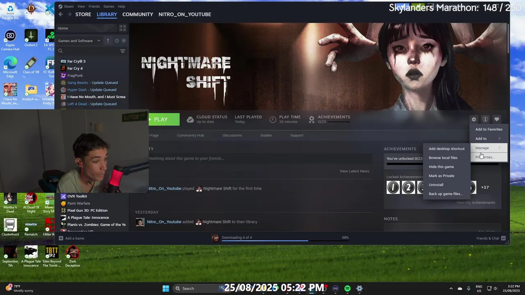Click the Friends & Chat icon
The image size is (525, 295).
[503, 238]
